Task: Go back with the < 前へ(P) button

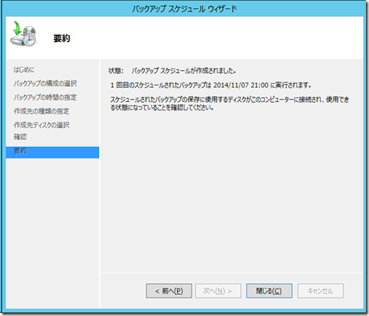Action: [169, 291]
